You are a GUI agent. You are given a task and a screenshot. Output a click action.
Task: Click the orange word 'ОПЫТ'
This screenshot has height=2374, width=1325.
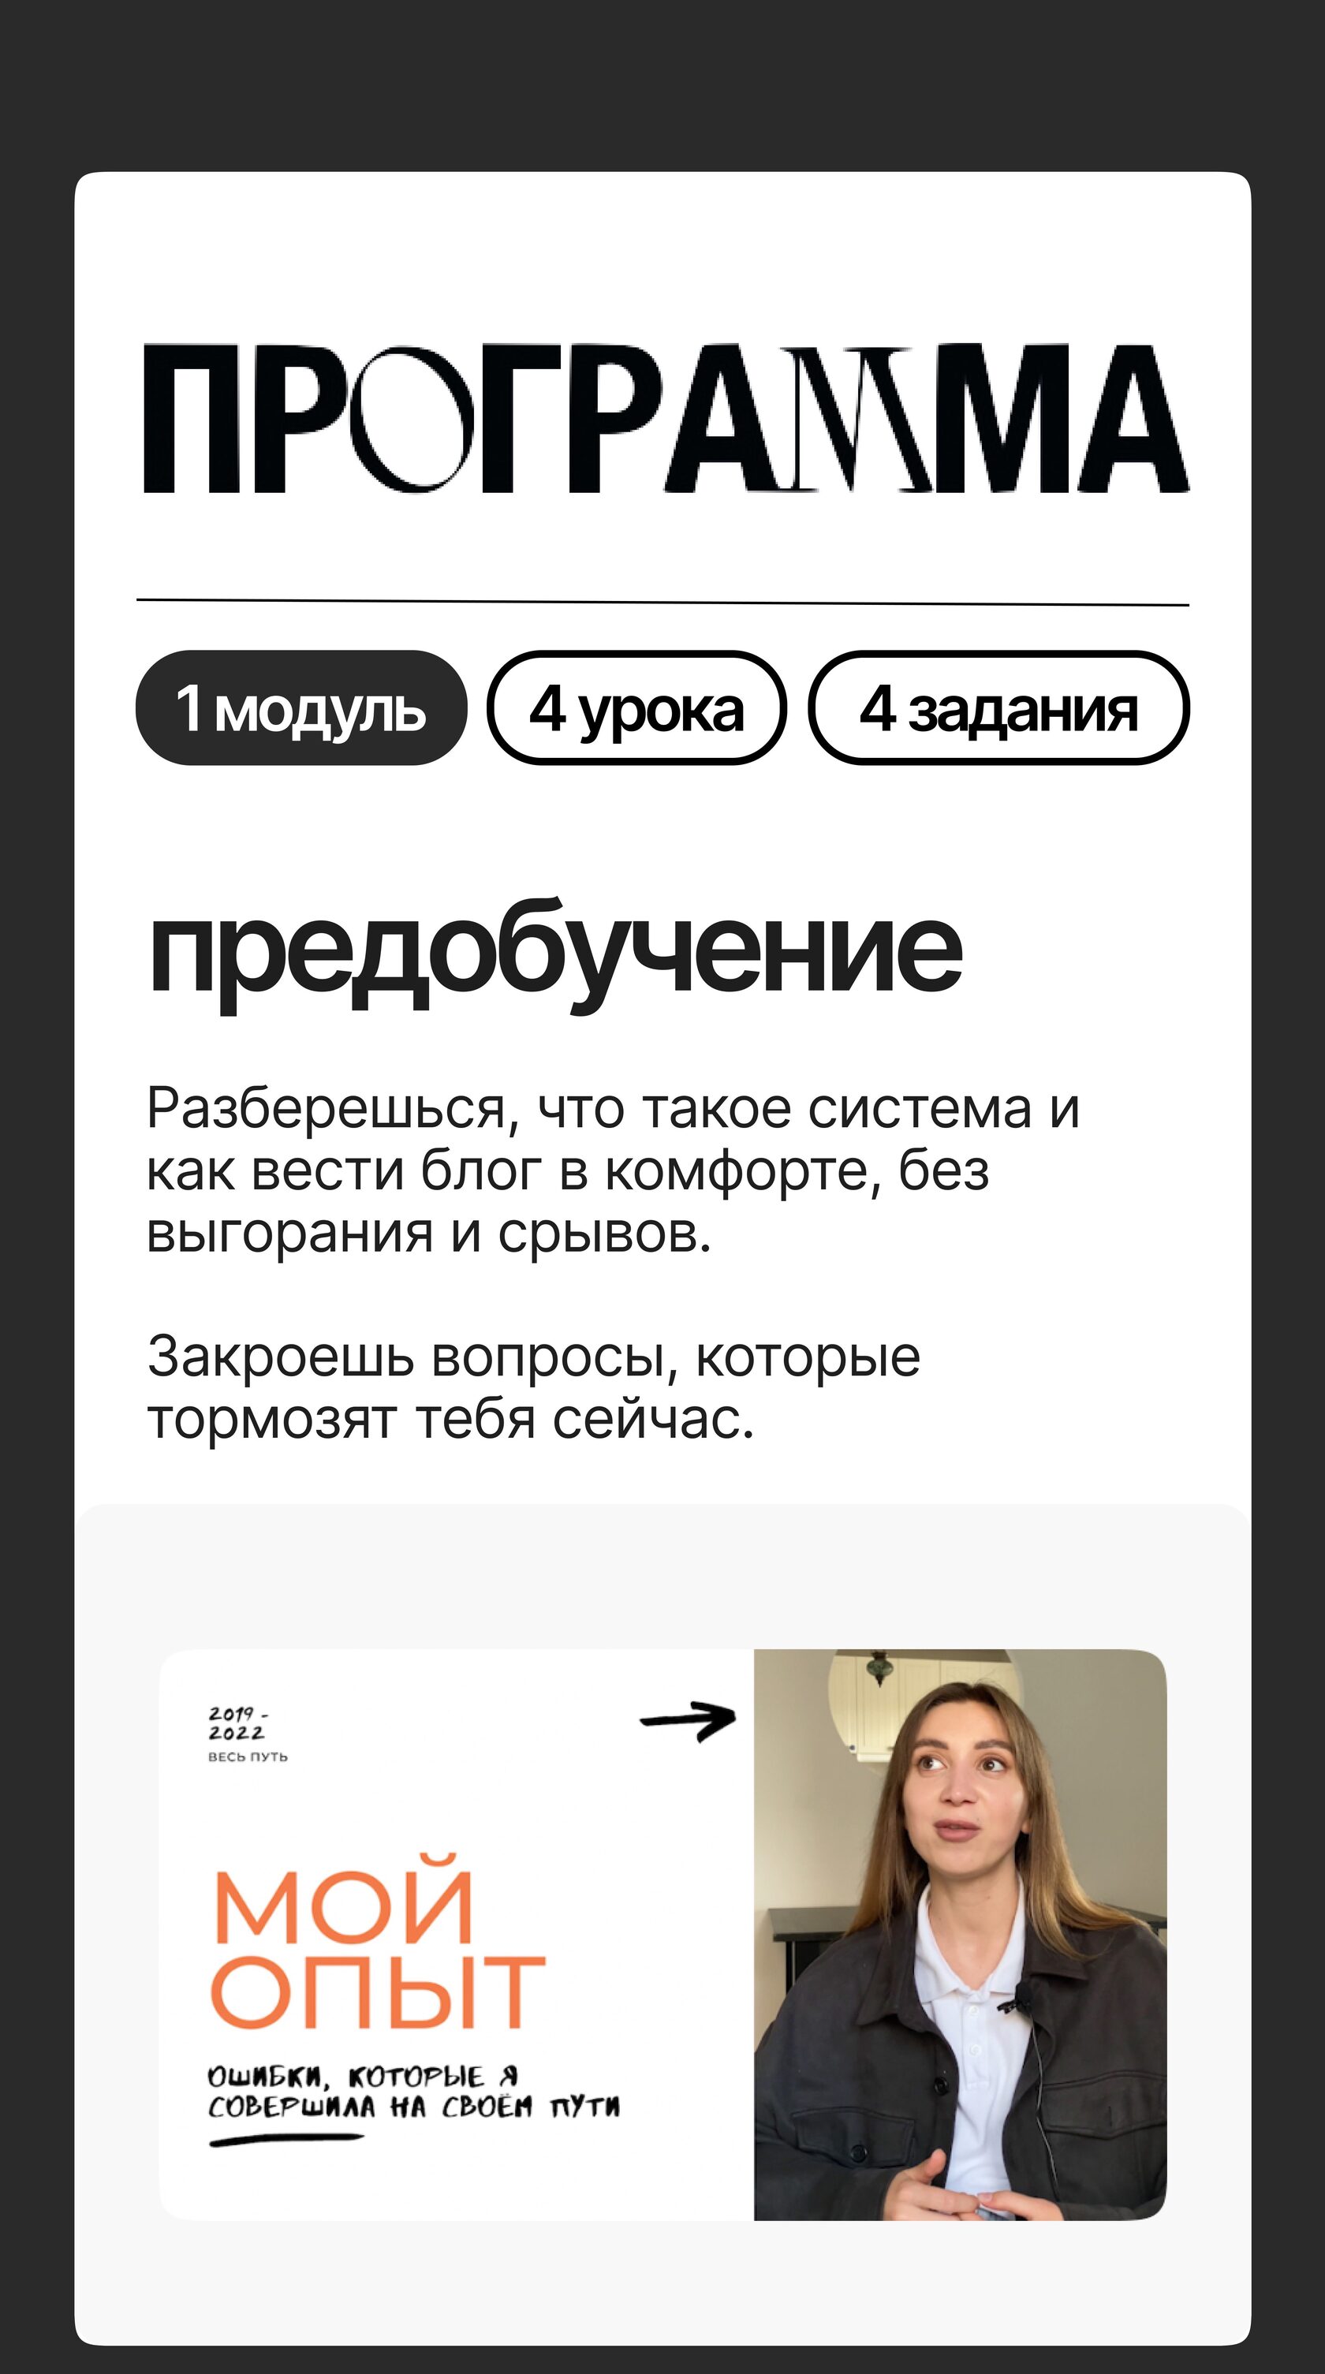(x=379, y=1990)
